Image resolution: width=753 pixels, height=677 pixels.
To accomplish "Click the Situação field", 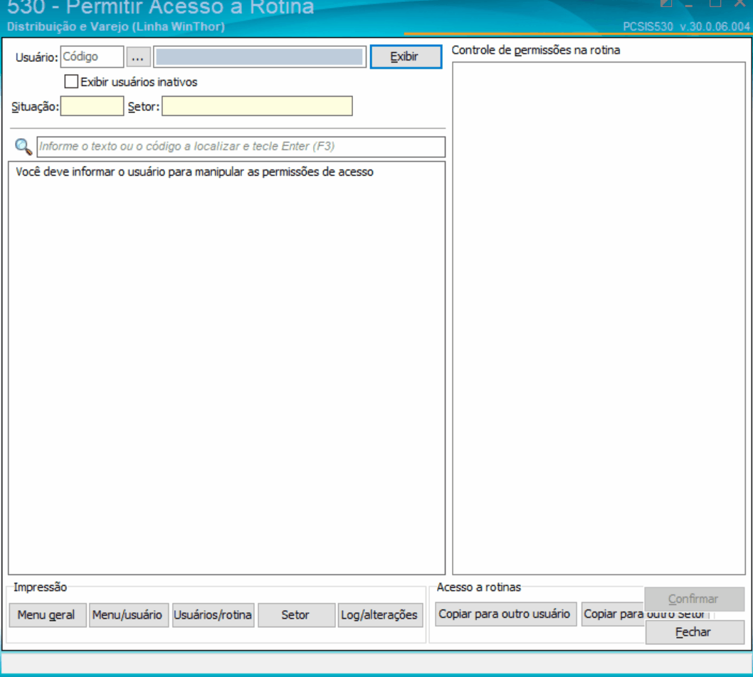I will tap(92, 106).
